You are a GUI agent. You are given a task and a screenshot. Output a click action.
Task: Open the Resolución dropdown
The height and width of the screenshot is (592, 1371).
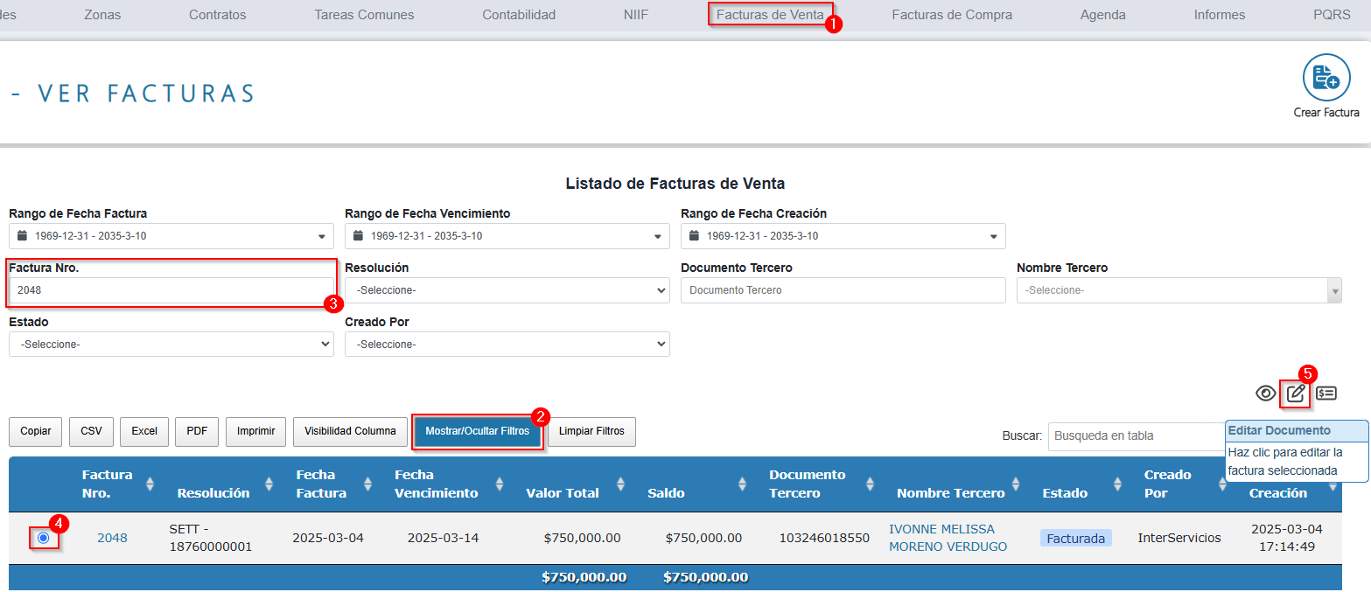click(x=507, y=290)
